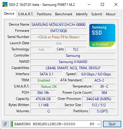Click the Launch Date n/a field
The width and height of the screenshot is (123, 129).
(x=59, y=43)
